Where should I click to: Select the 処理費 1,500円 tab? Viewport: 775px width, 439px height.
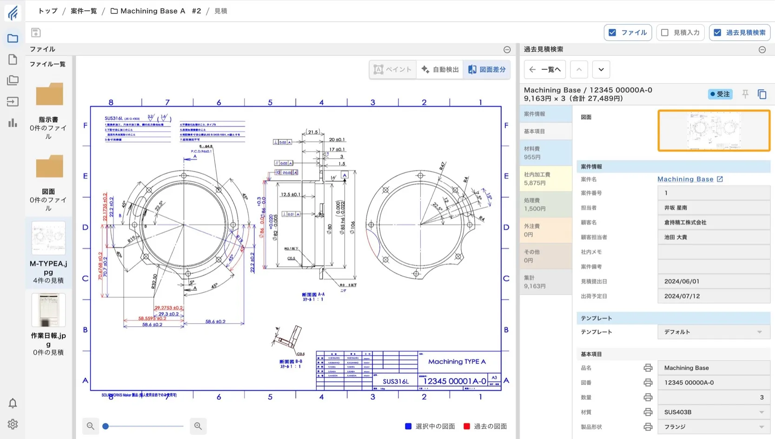coord(546,205)
